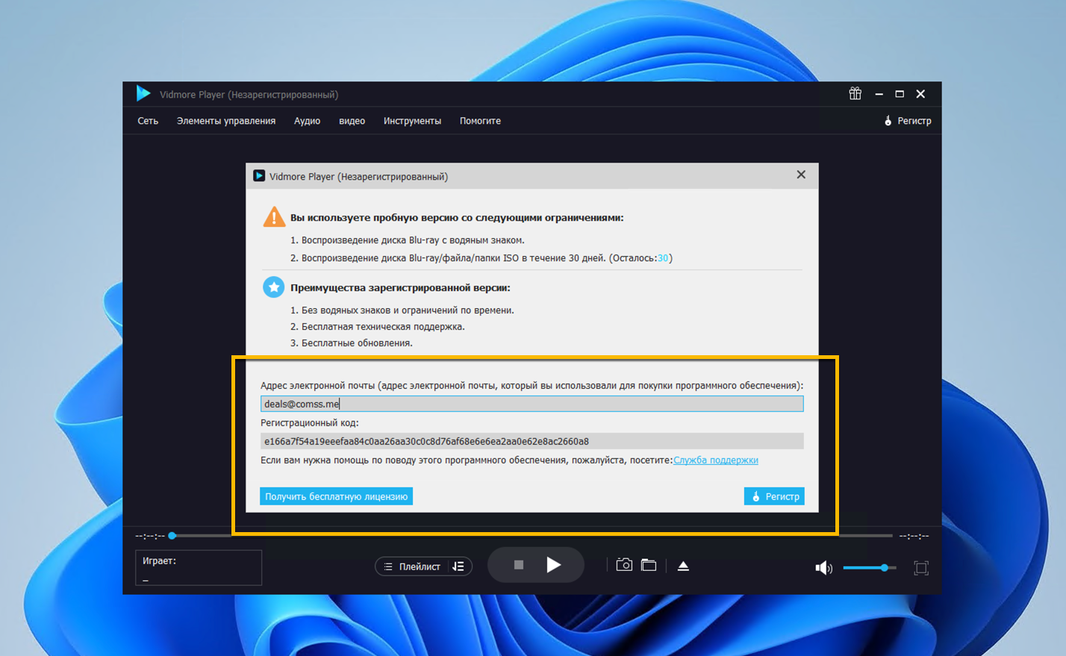
Task: Open the gift icon in the title bar
Action: click(855, 93)
